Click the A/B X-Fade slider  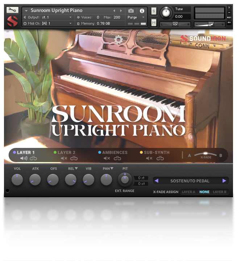click(205, 154)
